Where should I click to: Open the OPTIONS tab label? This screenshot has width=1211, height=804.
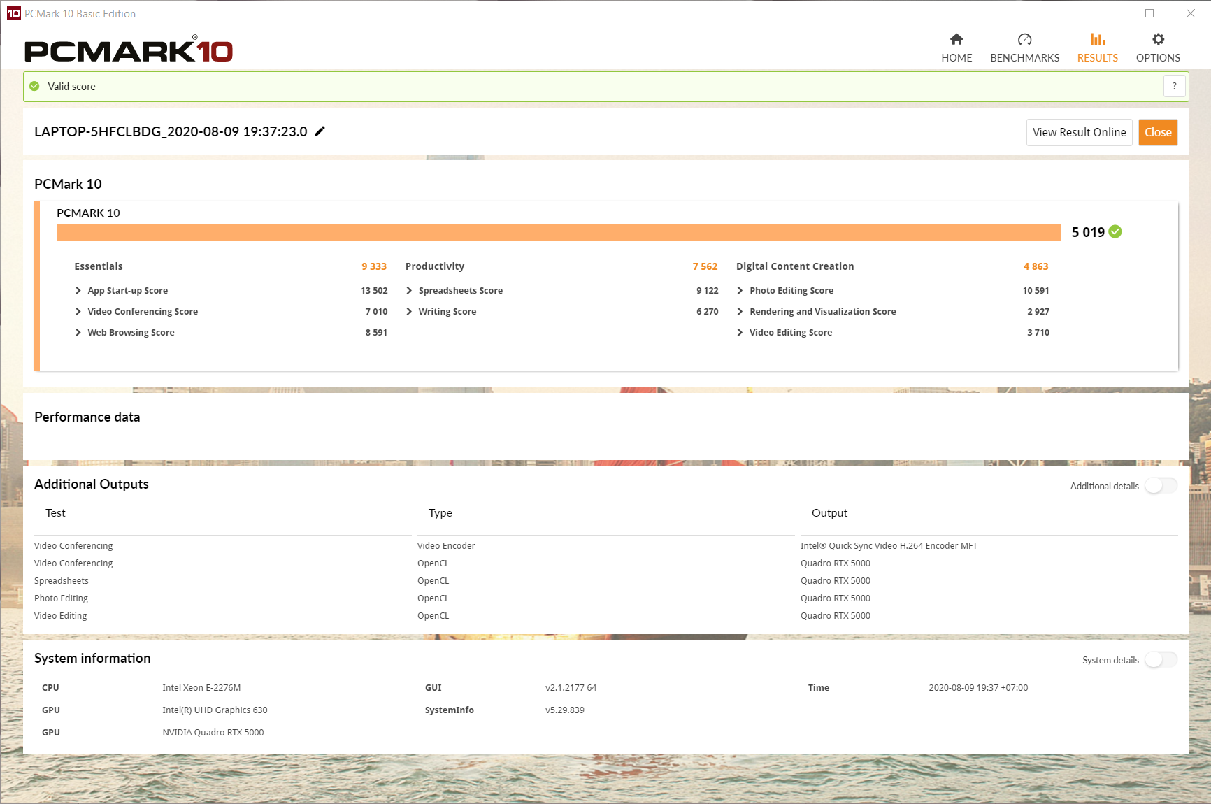pyautogui.click(x=1158, y=58)
